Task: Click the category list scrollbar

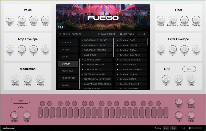Action: pyautogui.click(x=79, y=73)
